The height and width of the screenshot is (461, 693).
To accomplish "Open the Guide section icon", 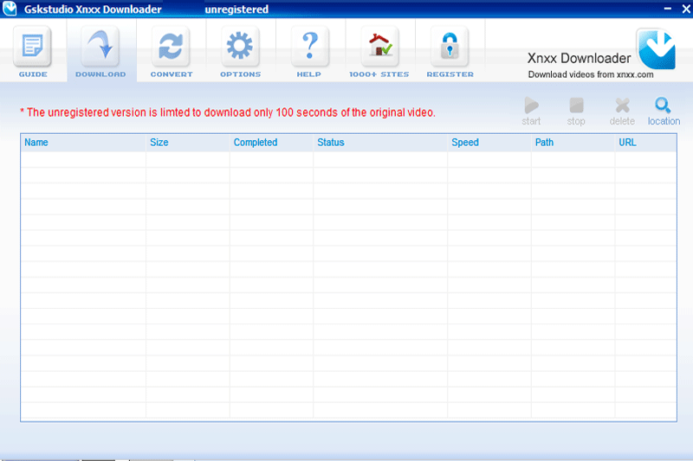I will (x=32, y=47).
